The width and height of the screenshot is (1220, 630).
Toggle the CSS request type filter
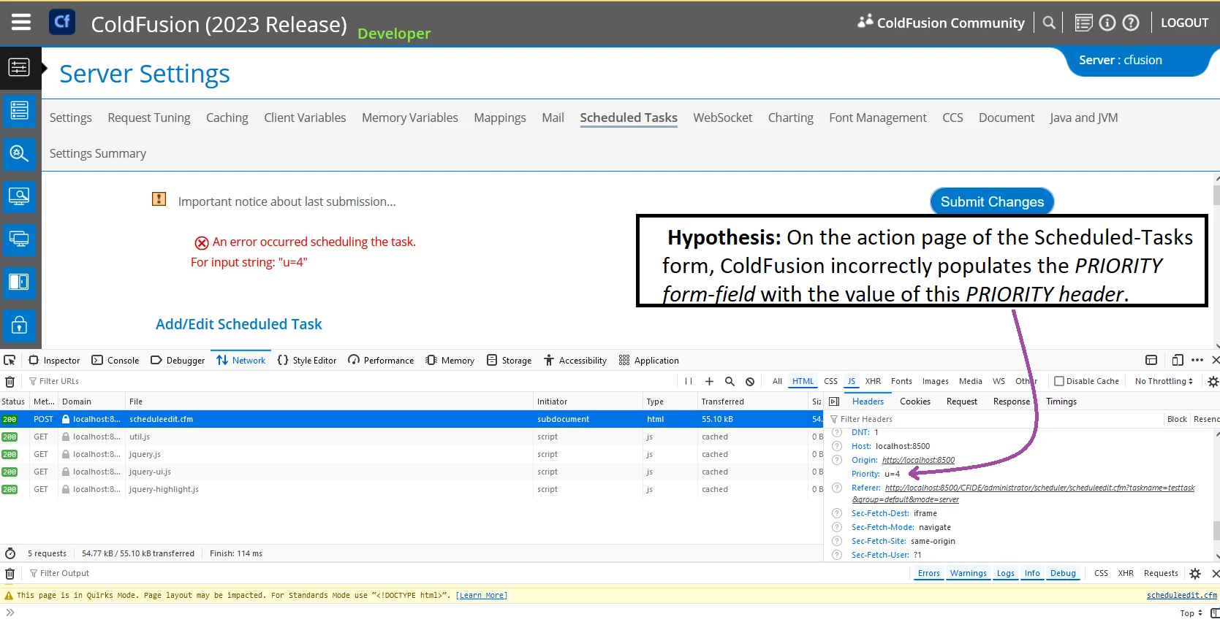tap(831, 381)
